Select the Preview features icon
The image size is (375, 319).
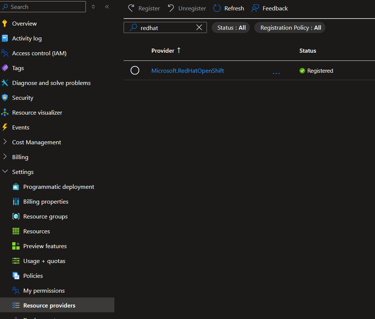[x=16, y=246]
